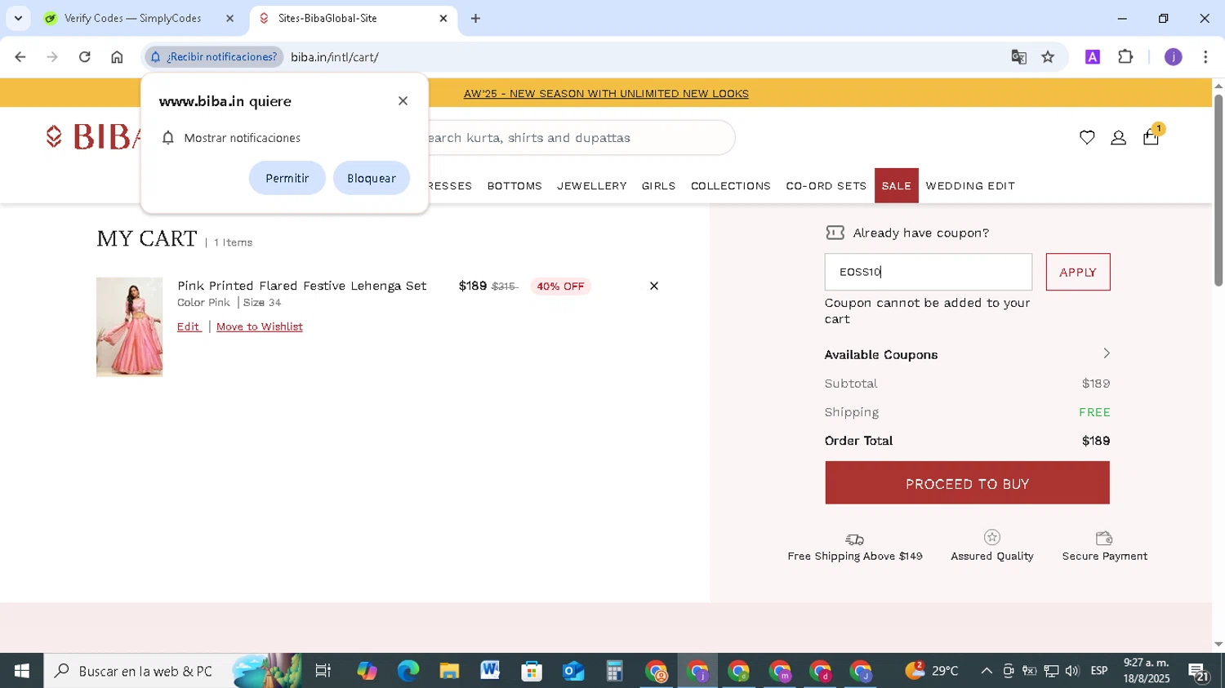This screenshot has height=688, width=1225.
Task: Open the purple A extension icon
Action: pyautogui.click(x=1093, y=57)
